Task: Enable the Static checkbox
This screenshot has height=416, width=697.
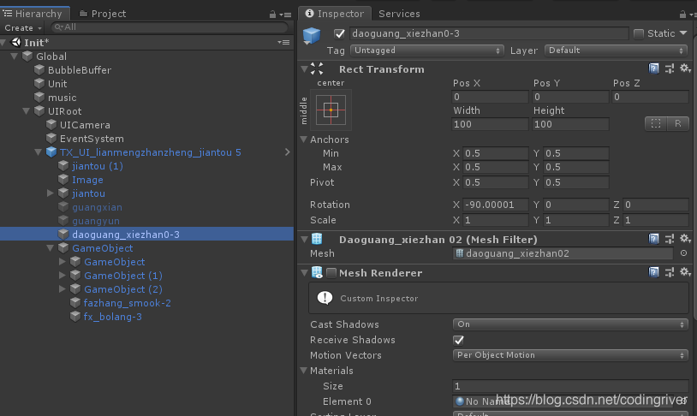Action: 639,33
